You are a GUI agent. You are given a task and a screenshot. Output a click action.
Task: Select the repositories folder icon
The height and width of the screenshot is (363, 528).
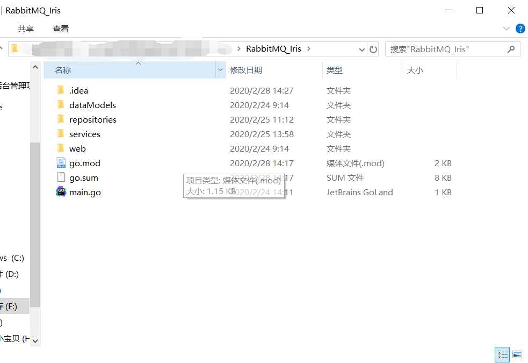(x=61, y=119)
